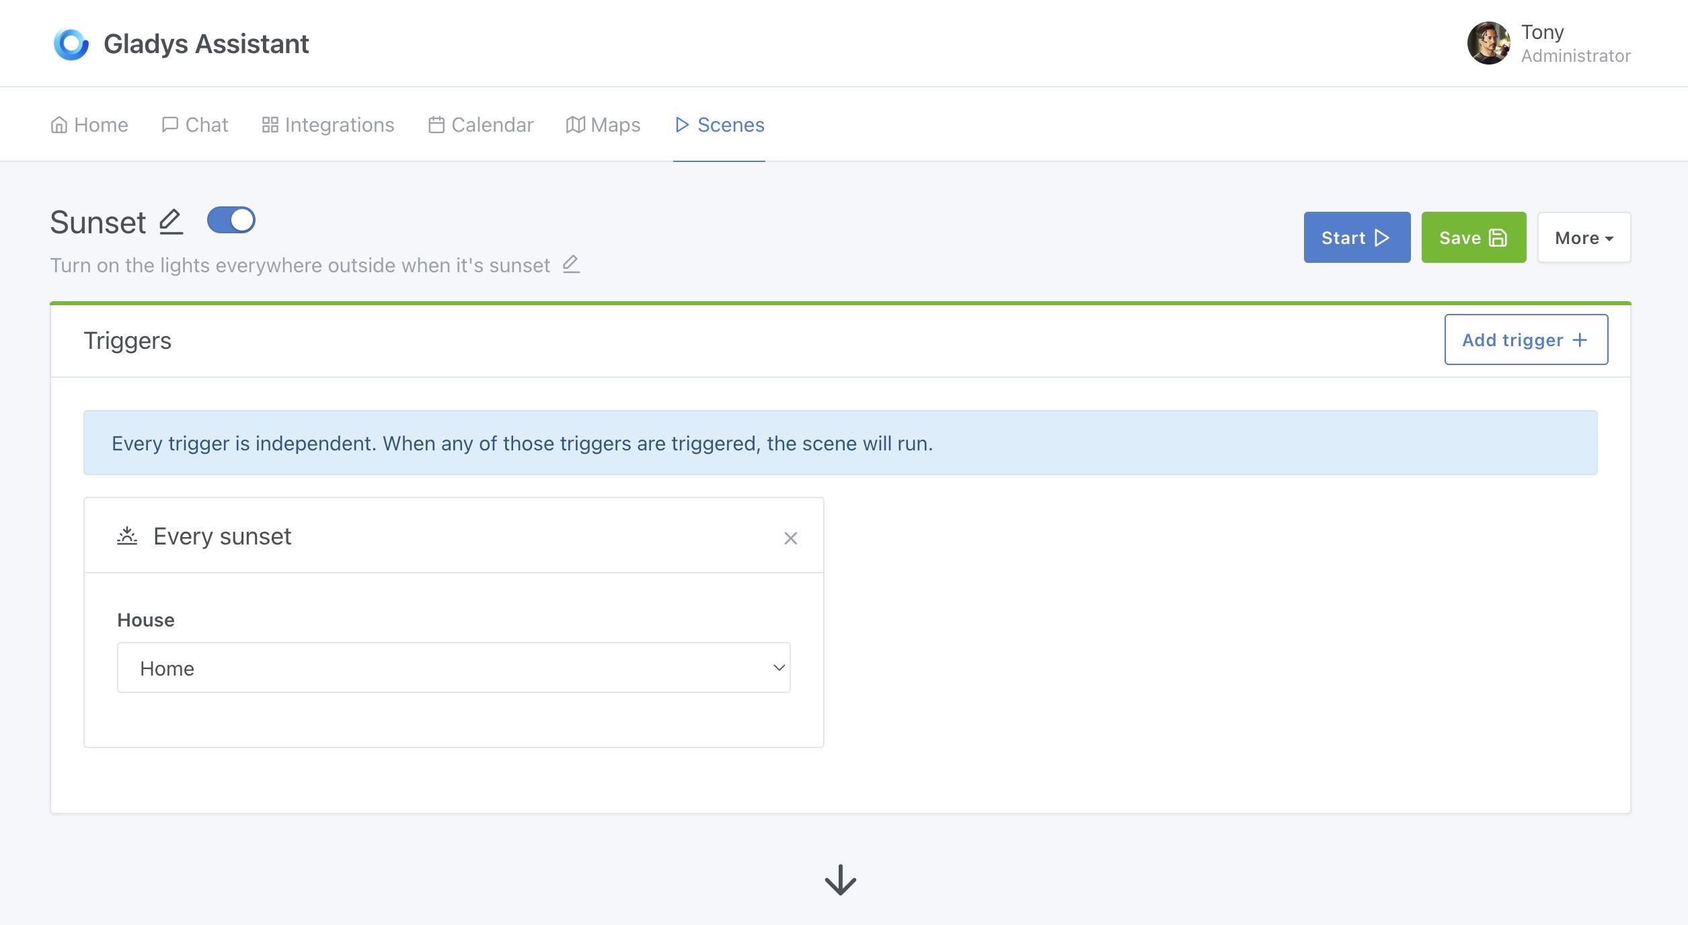Click the down arrow below Triggers
The height and width of the screenshot is (925, 1688).
(x=840, y=879)
